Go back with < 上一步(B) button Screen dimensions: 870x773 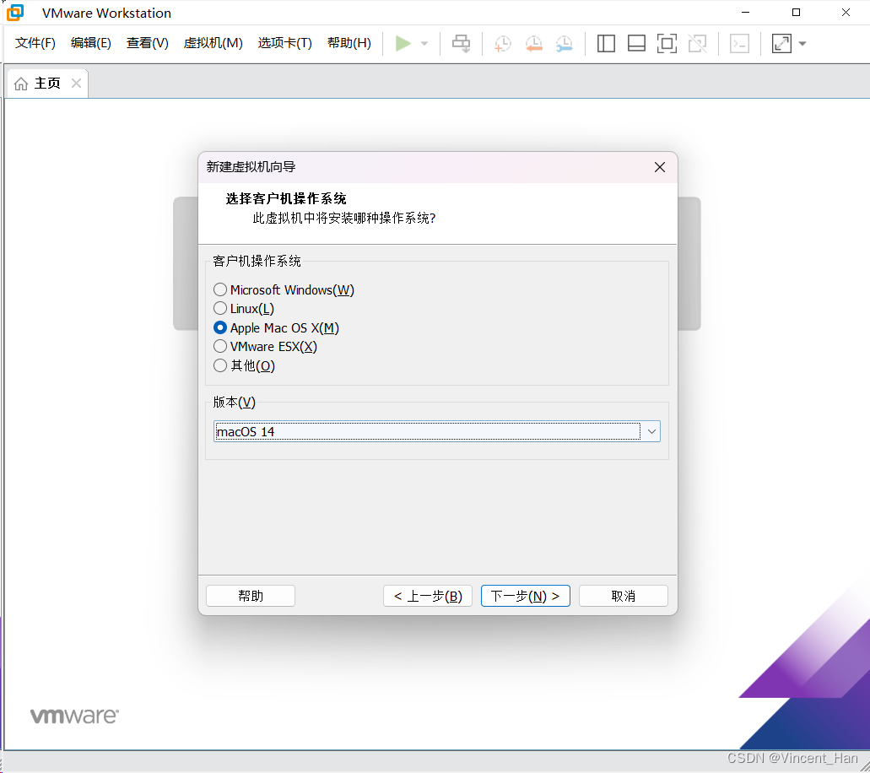click(x=427, y=596)
